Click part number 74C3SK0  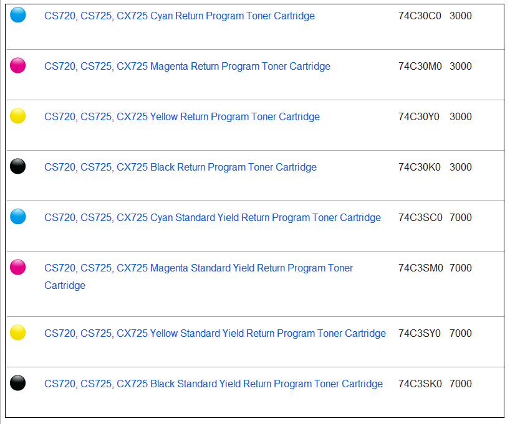point(420,384)
